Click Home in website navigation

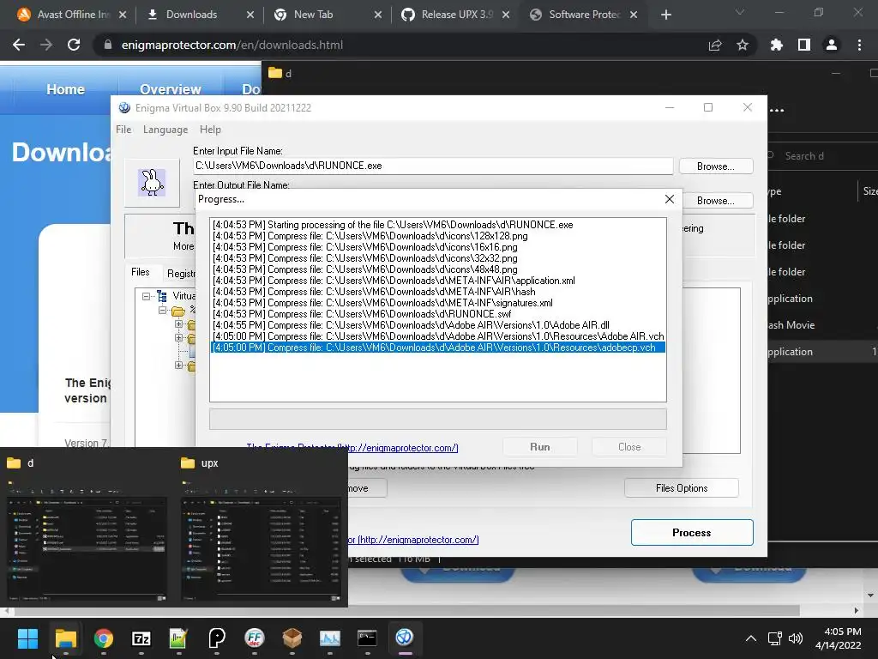click(x=65, y=89)
